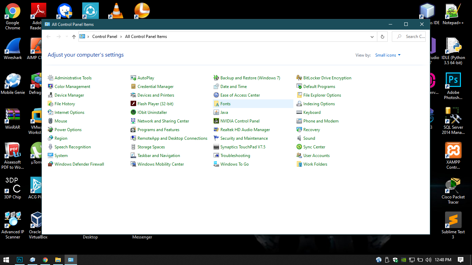The width and height of the screenshot is (472, 265).
Task: Open the Windows Start button
Action: click(6, 260)
